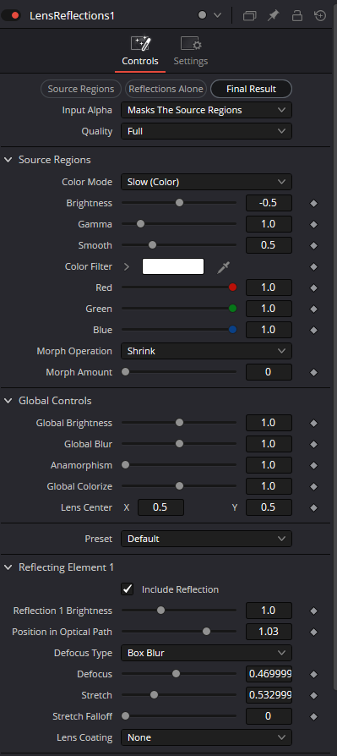Open the Defocus Type dropdown
This screenshot has width=337, height=756.
(x=206, y=653)
